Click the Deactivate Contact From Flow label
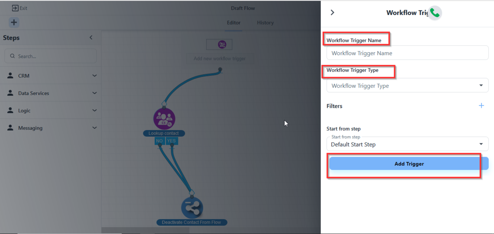The height and width of the screenshot is (234, 494). 192,222
